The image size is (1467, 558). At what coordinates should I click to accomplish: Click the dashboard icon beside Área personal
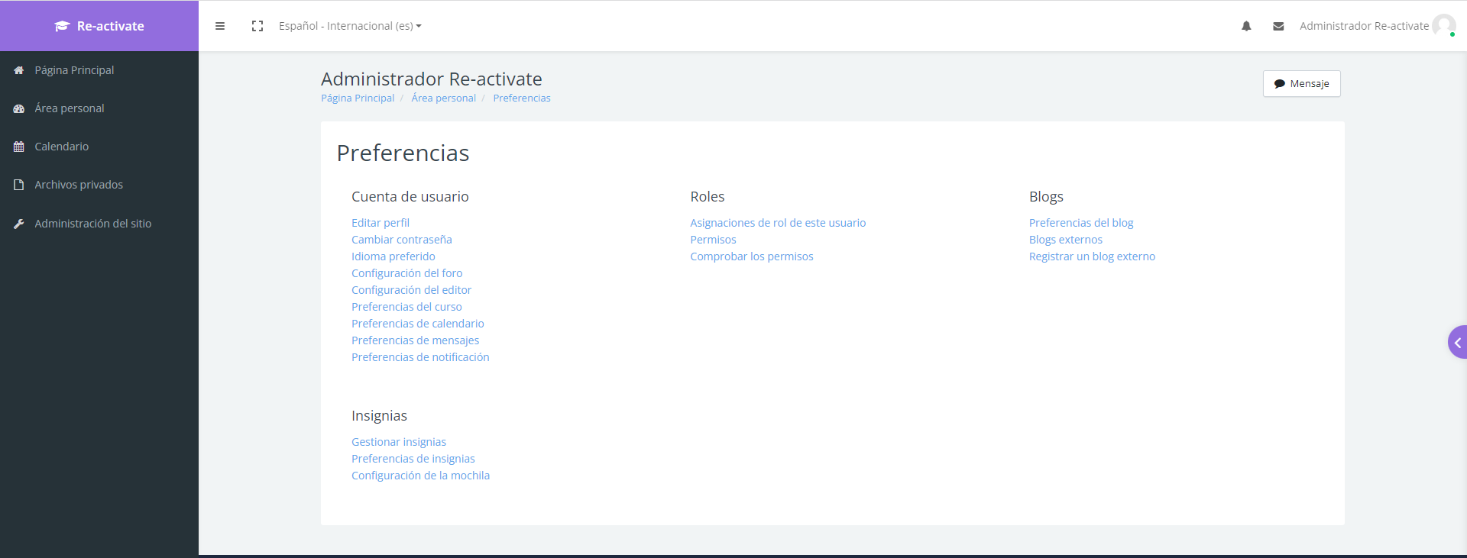point(19,108)
